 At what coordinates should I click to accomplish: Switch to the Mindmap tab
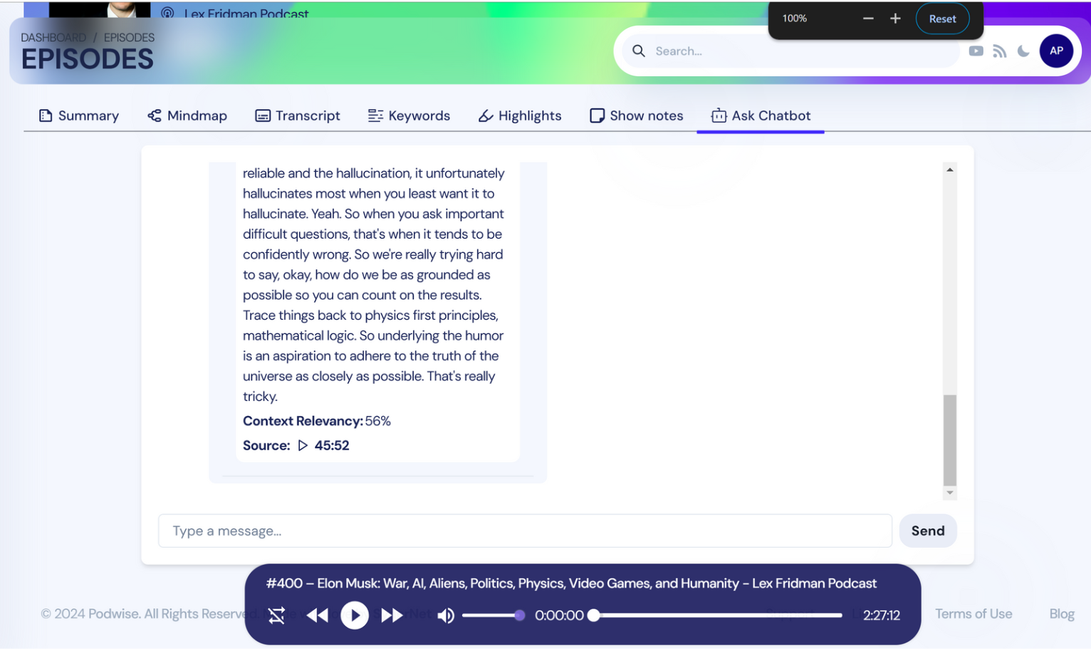(x=187, y=115)
